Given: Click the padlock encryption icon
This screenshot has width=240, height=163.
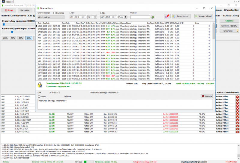Looking at the screenshot, I should [x=40, y=85].
